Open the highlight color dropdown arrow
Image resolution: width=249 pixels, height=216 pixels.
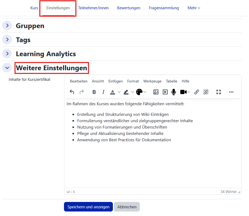click(133, 92)
